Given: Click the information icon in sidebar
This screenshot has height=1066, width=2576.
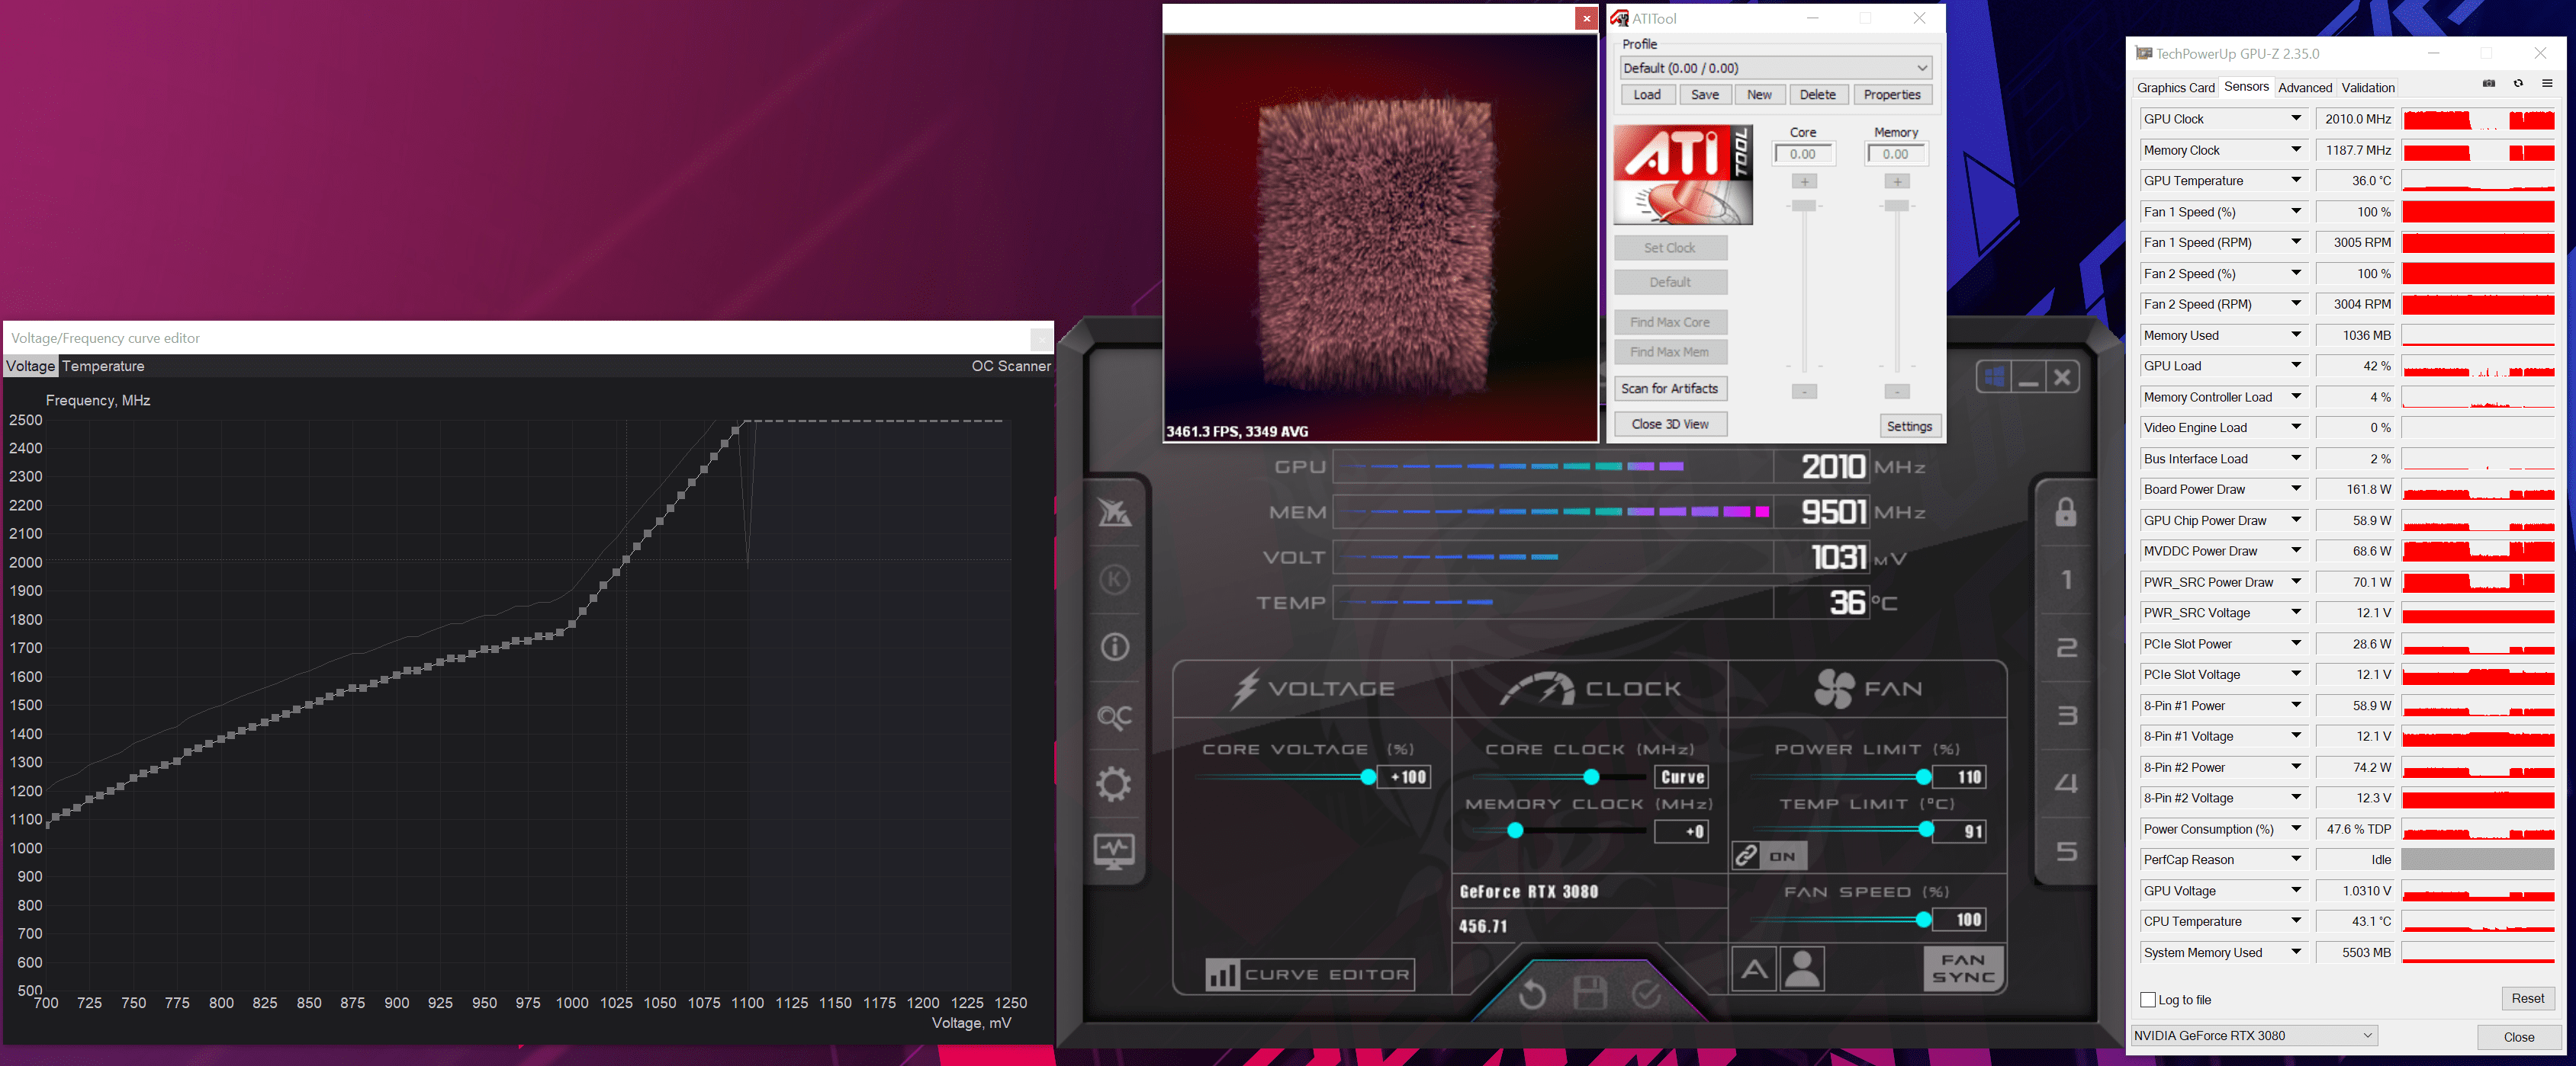Looking at the screenshot, I should [1114, 648].
